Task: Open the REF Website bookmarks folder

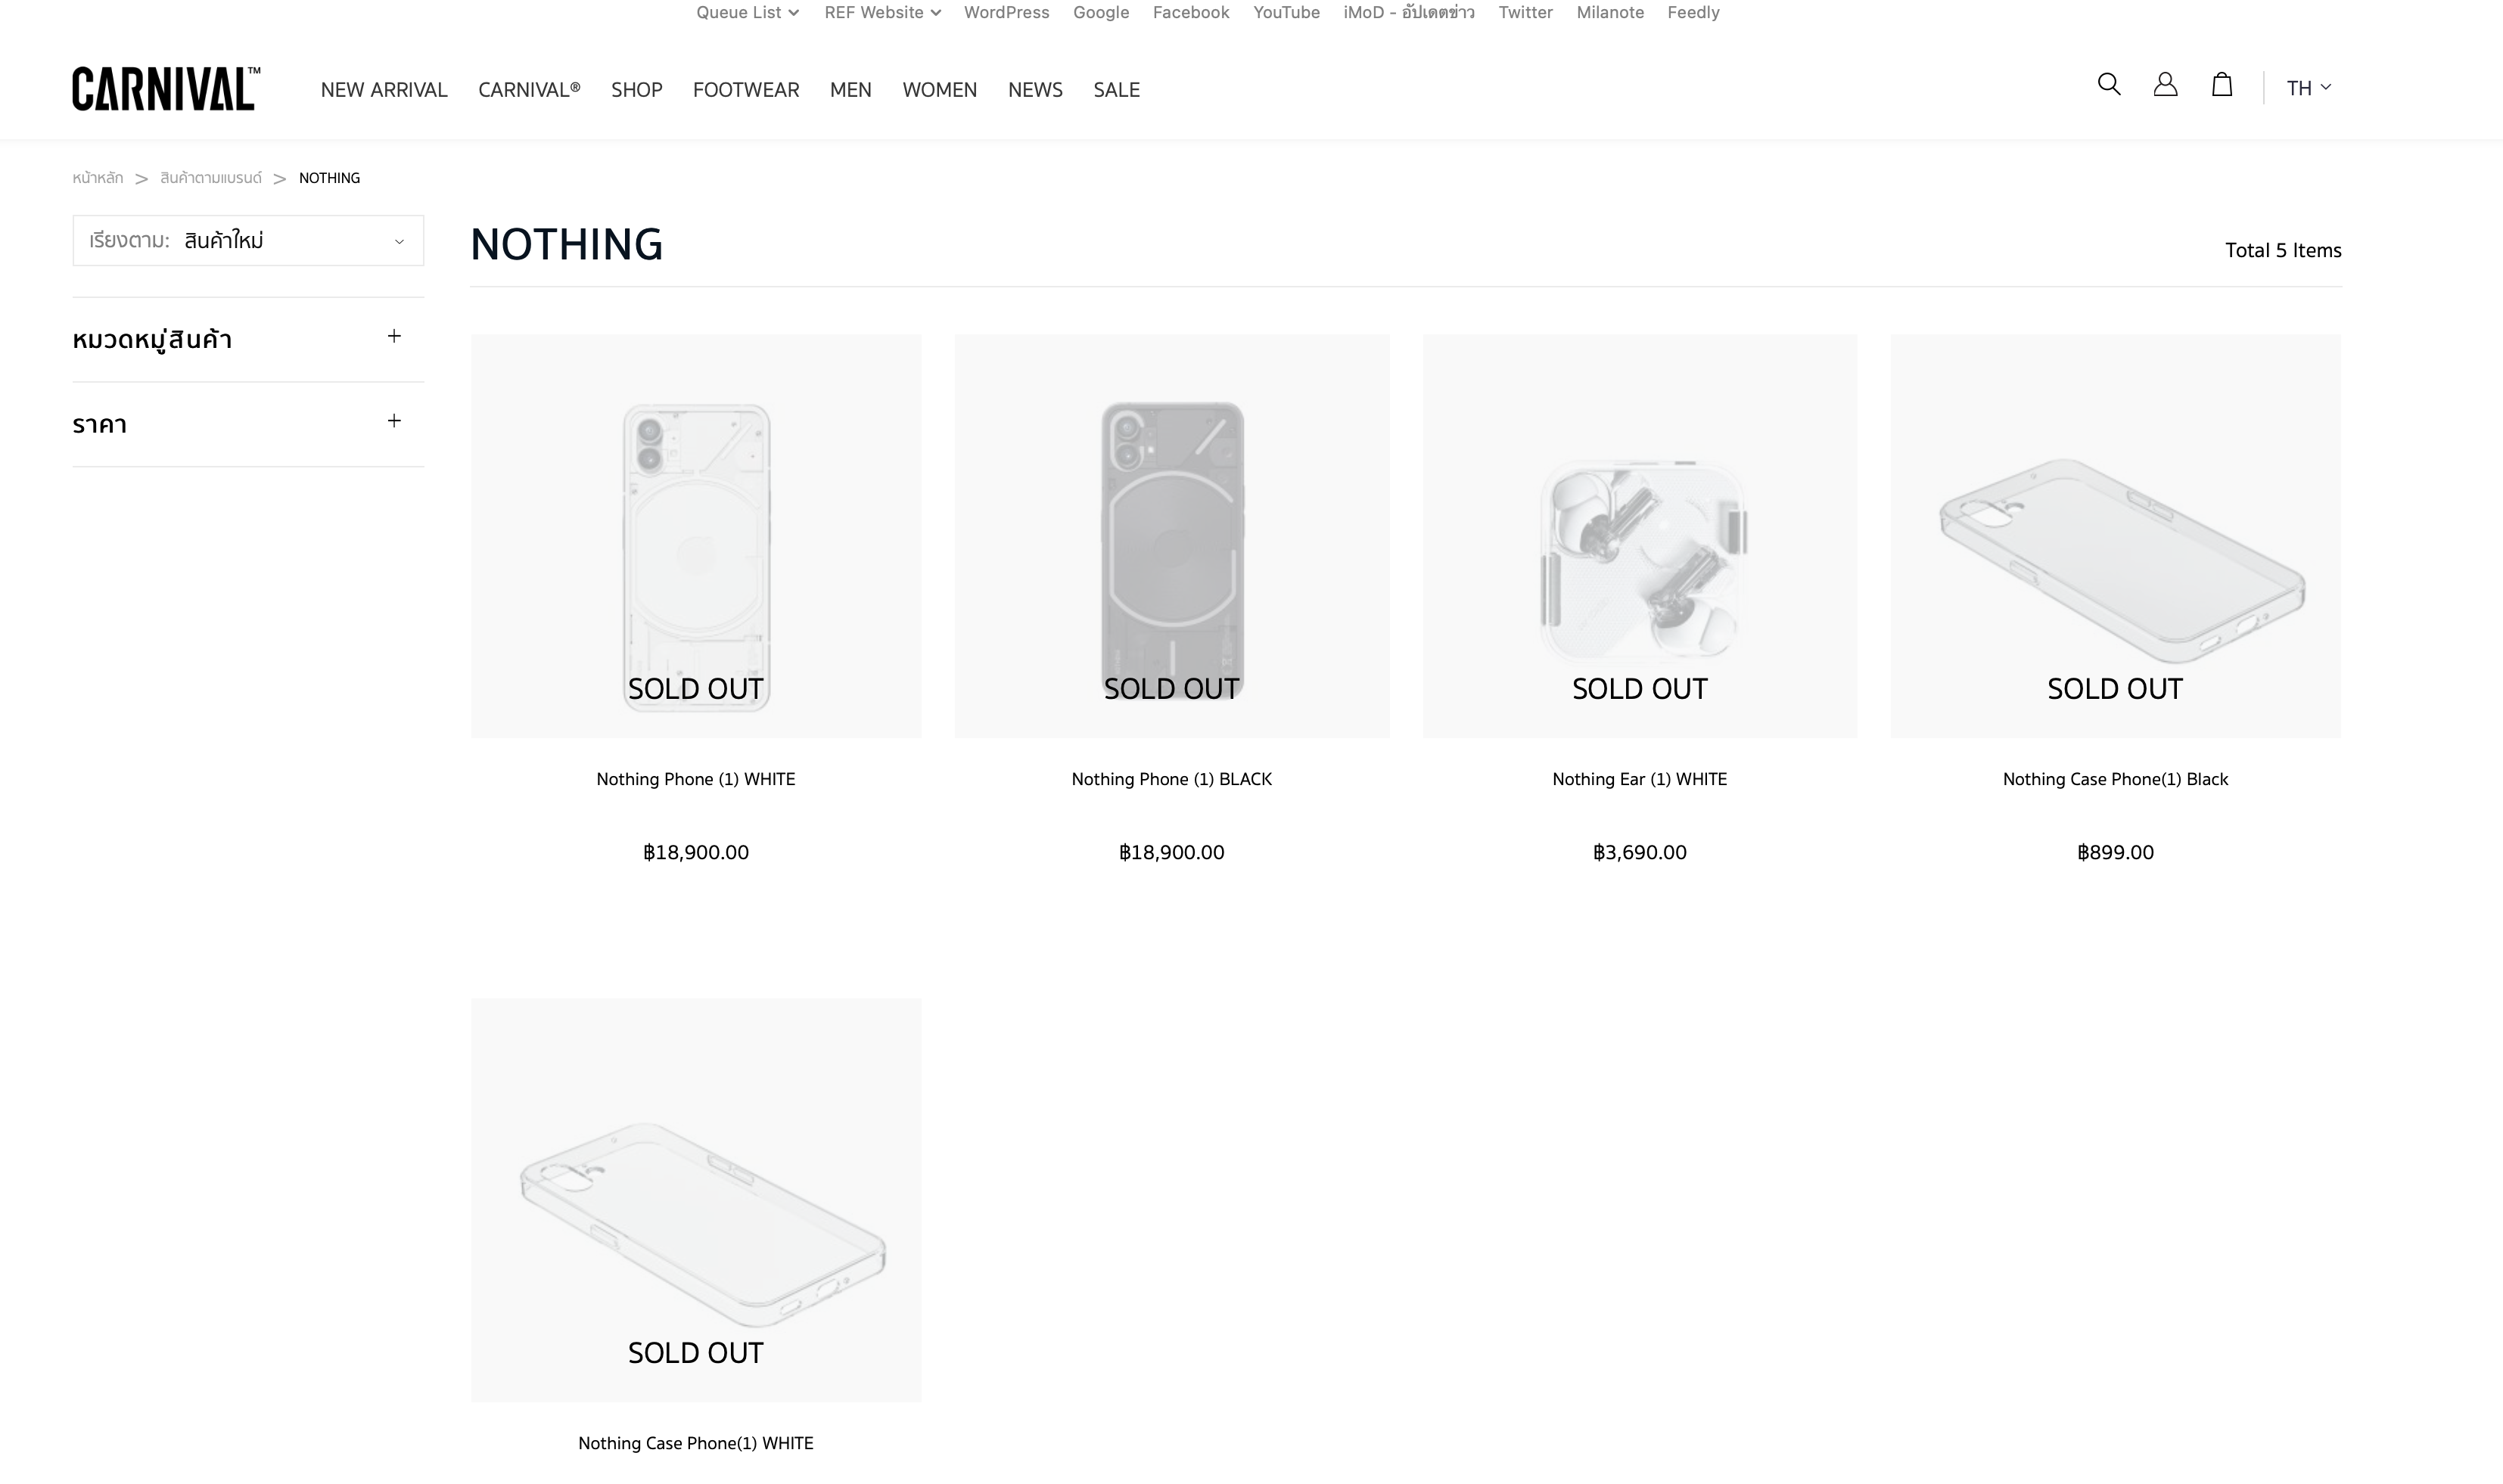Action: click(x=881, y=13)
